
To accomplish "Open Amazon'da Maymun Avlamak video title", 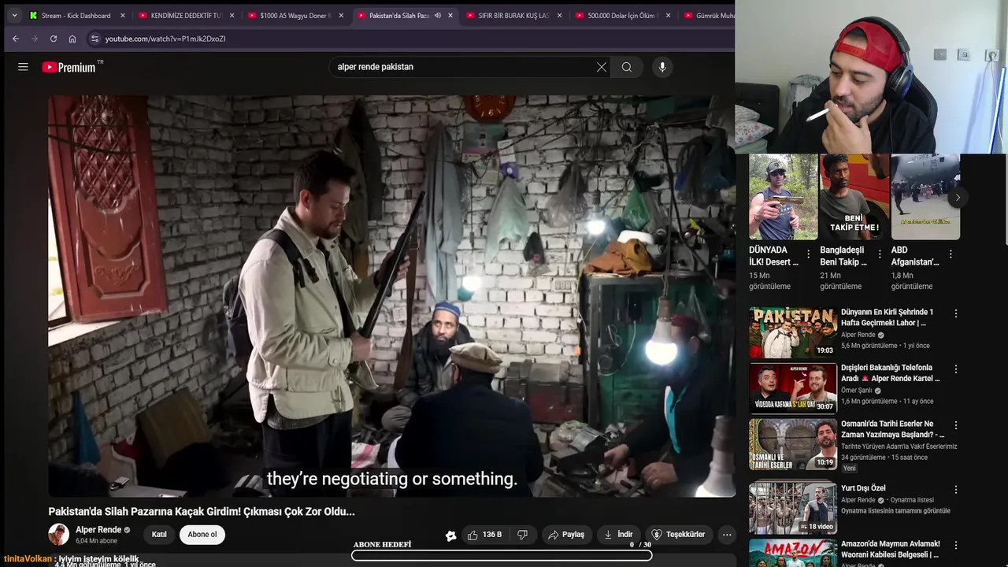I will (x=891, y=549).
